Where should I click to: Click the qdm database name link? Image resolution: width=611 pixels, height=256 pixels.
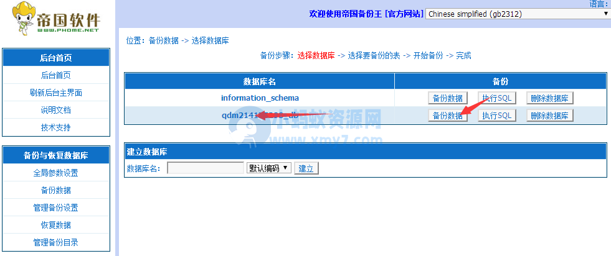tap(260, 116)
